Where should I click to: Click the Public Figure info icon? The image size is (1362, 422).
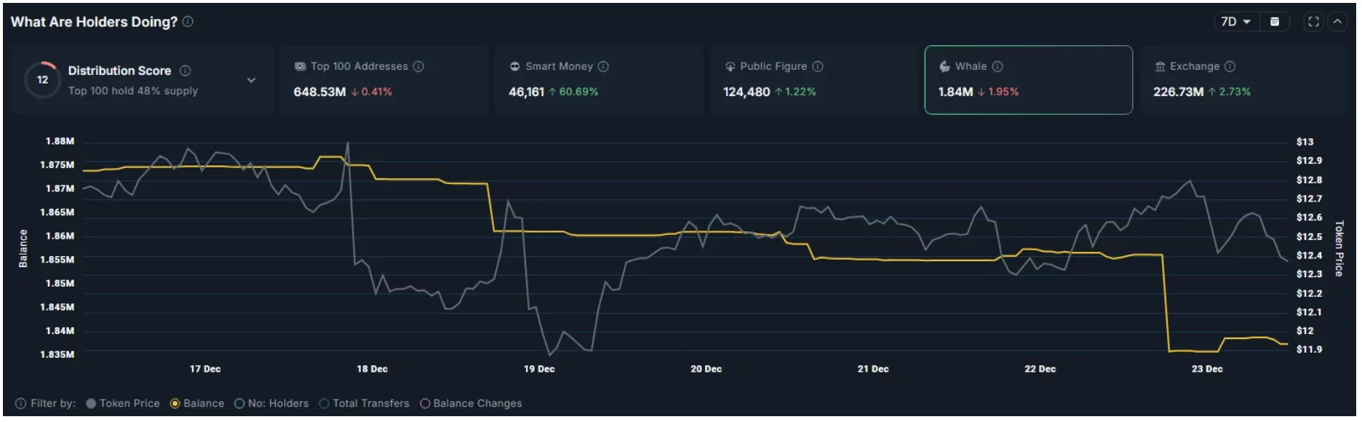[x=818, y=66]
